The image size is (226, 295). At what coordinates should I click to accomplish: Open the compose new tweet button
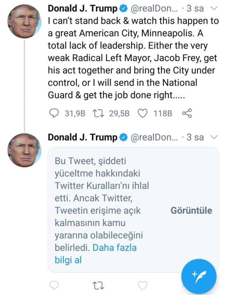[199, 277]
